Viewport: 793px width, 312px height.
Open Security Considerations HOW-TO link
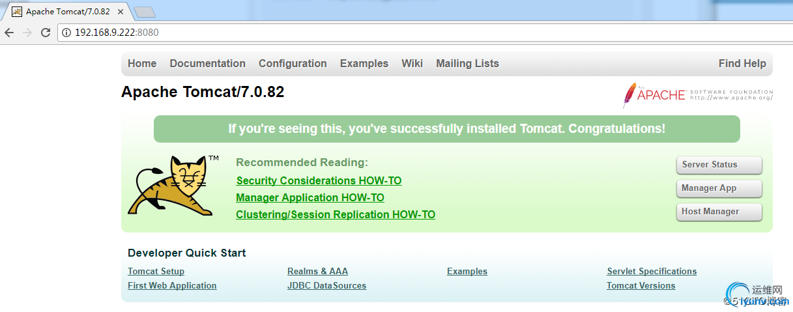[x=319, y=180]
